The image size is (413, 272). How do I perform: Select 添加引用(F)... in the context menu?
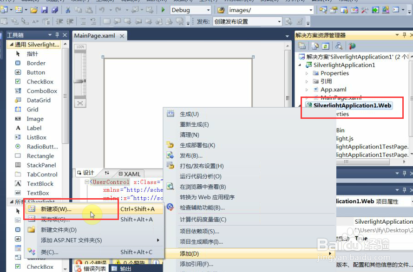tap(250, 264)
